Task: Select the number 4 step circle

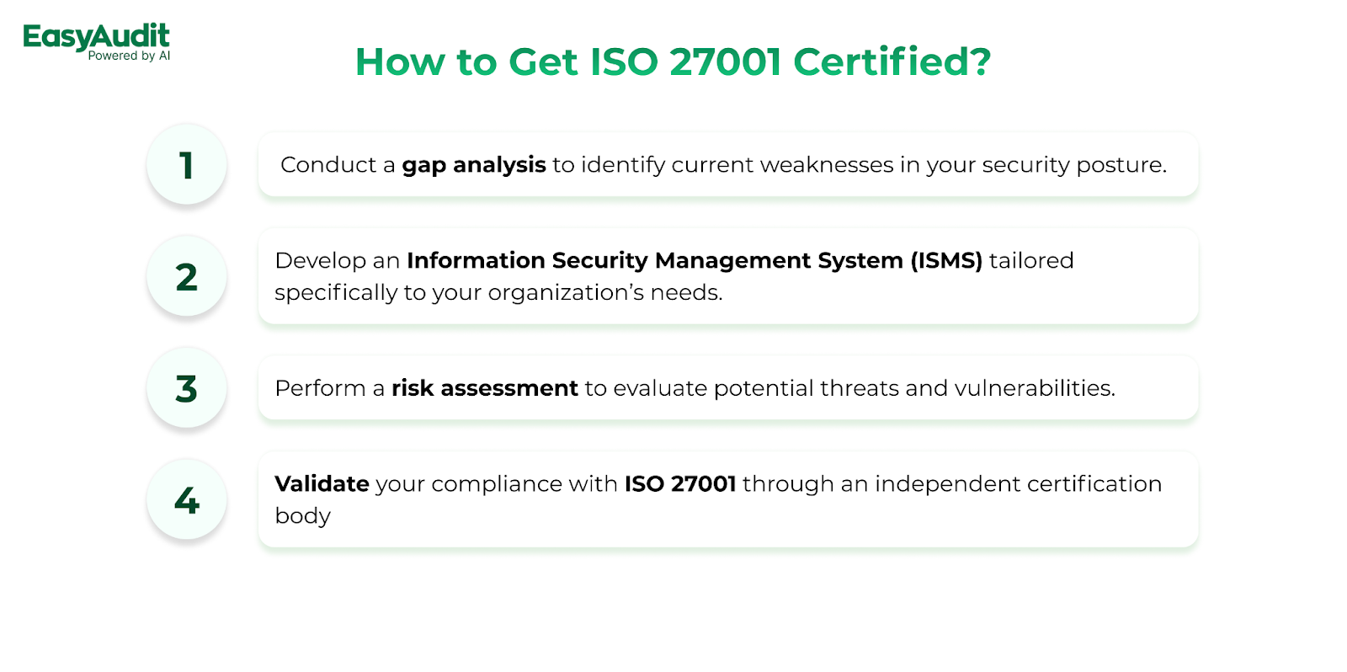Action: click(186, 500)
